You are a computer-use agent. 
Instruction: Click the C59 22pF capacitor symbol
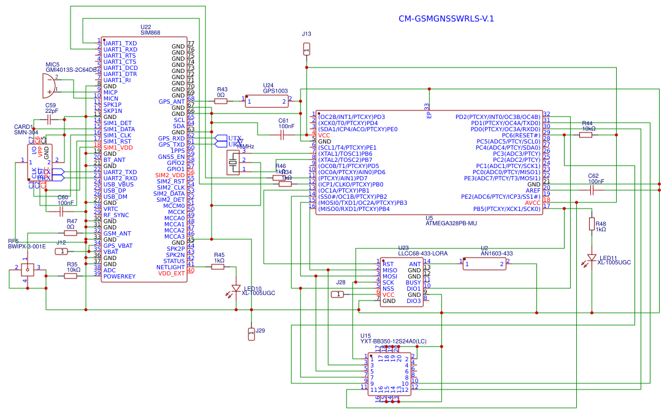pyautogui.click(x=49, y=120)
